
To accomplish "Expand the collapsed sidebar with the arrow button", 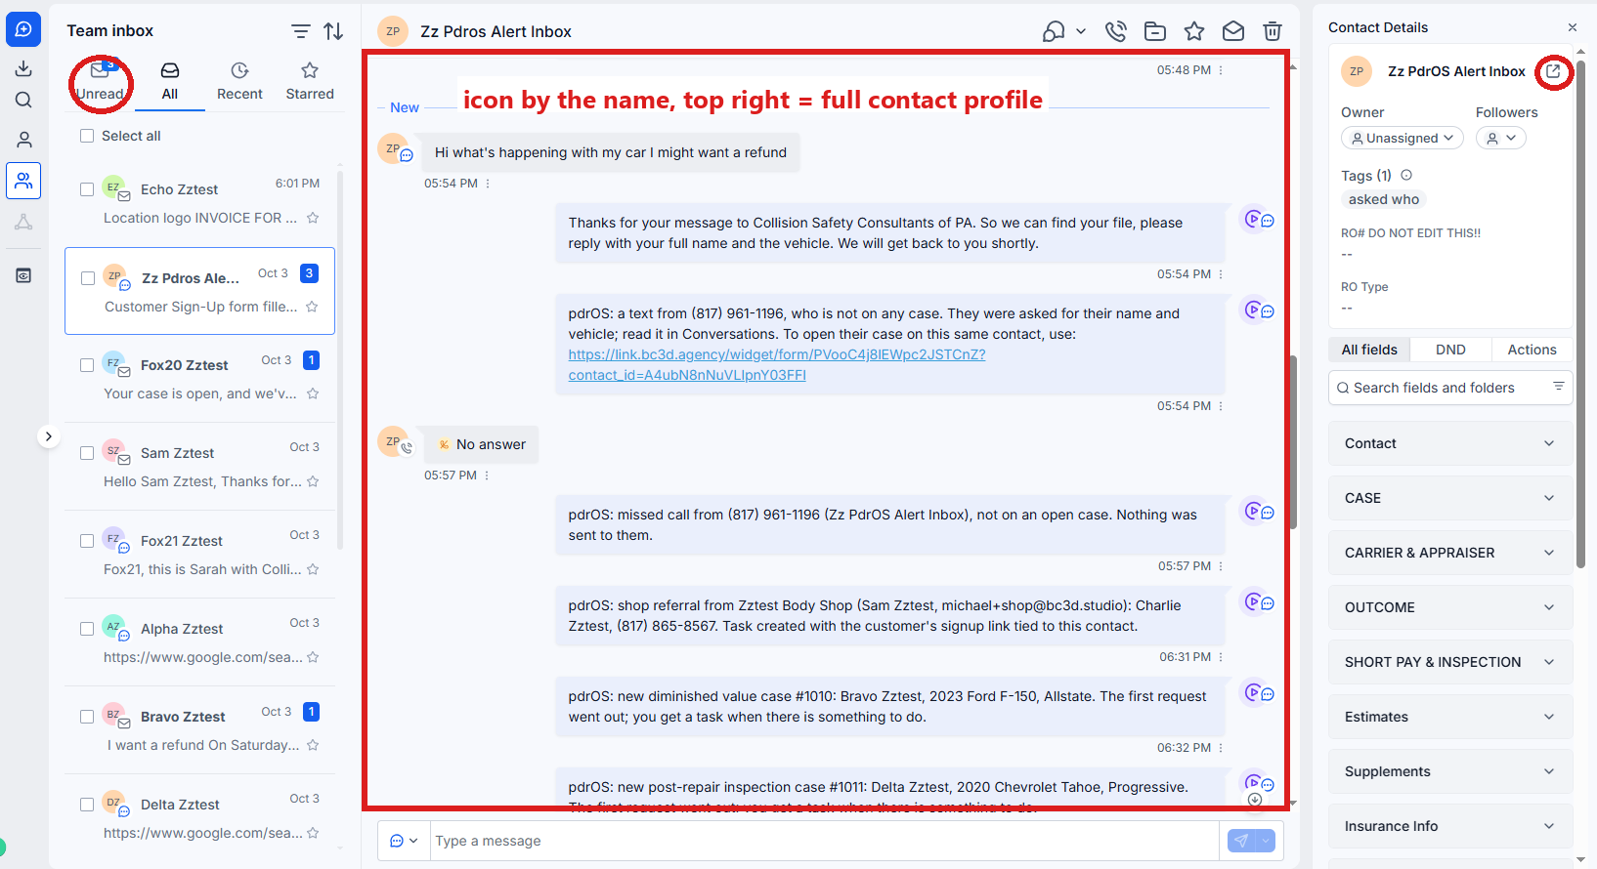I will (49, 436).
